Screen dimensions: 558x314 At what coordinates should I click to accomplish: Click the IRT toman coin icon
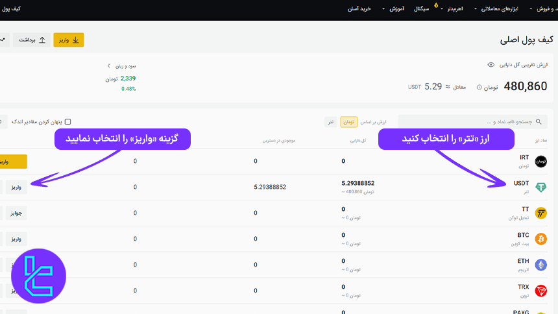(x=541, y=162)
